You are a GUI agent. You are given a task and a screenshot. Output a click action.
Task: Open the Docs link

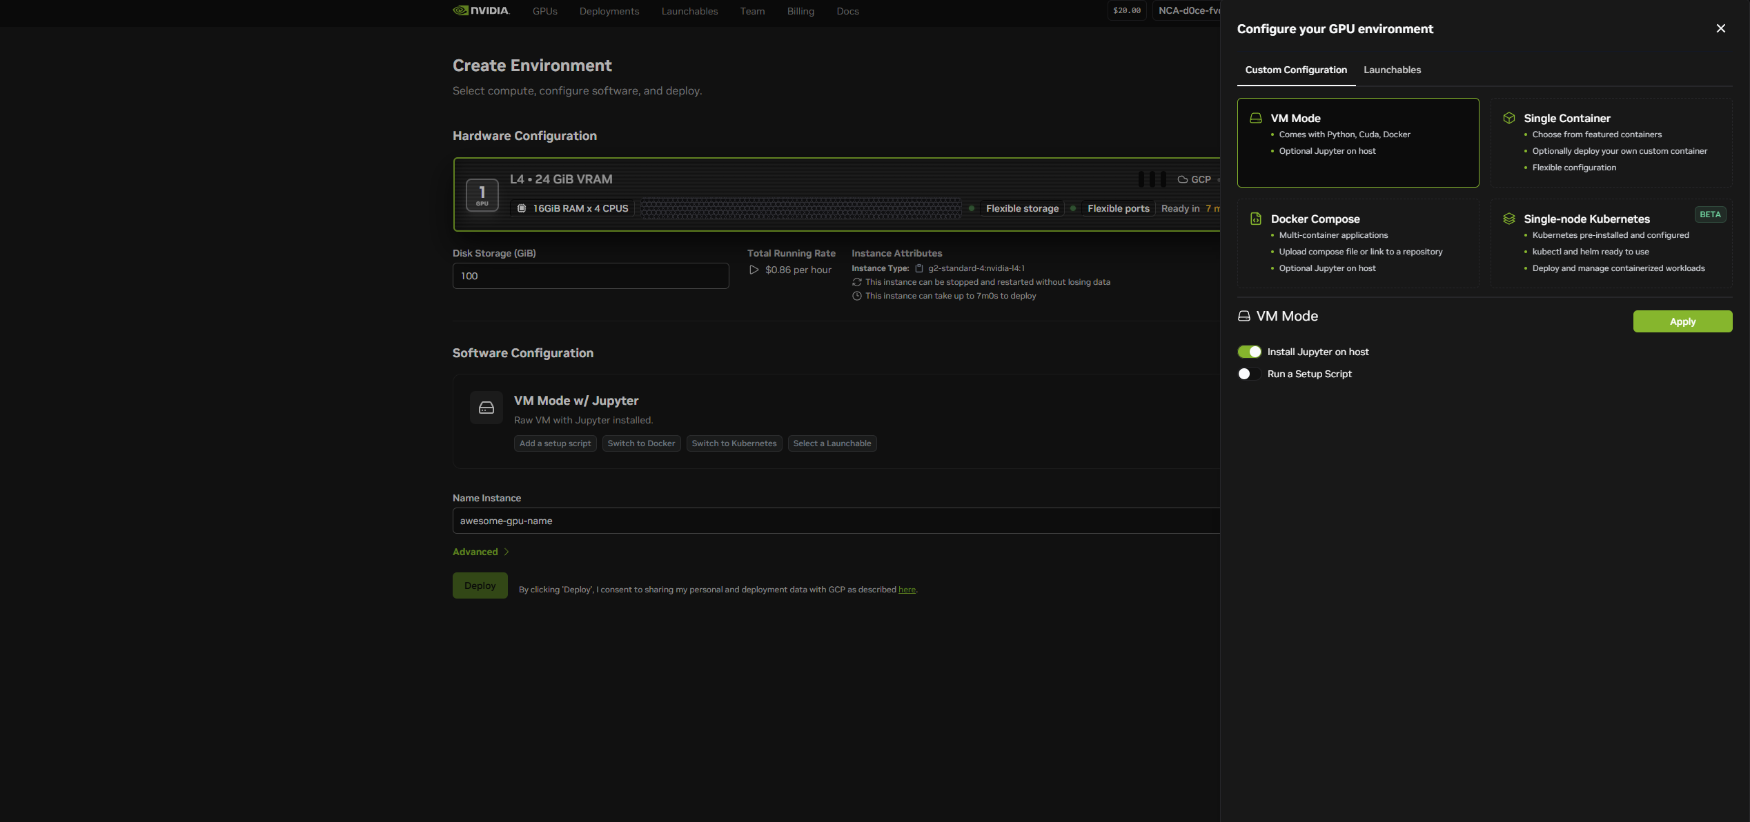point(847,11)
